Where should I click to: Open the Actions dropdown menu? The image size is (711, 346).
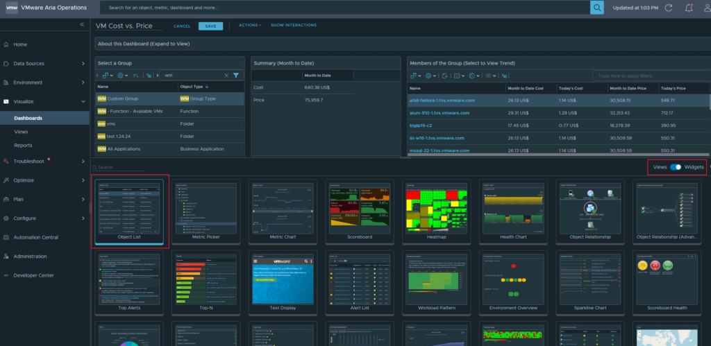(x=250, y=26)
